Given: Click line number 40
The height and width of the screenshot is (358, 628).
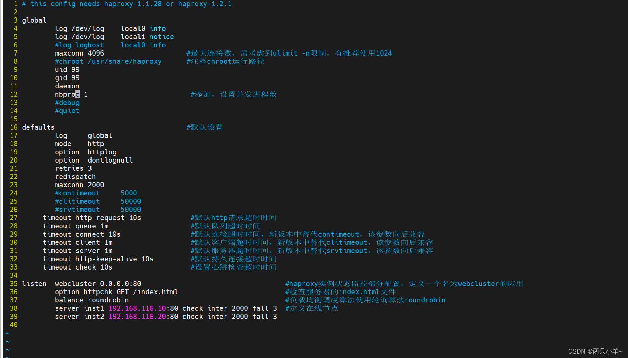Looking at the screenshot, I should [x=14, y=325].
